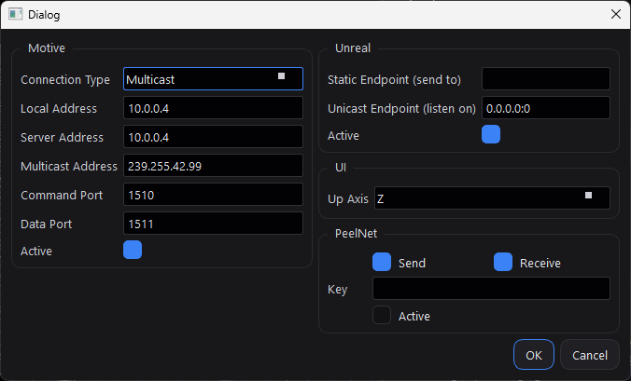Expand the Up Axis dropdown

point(491,198)
